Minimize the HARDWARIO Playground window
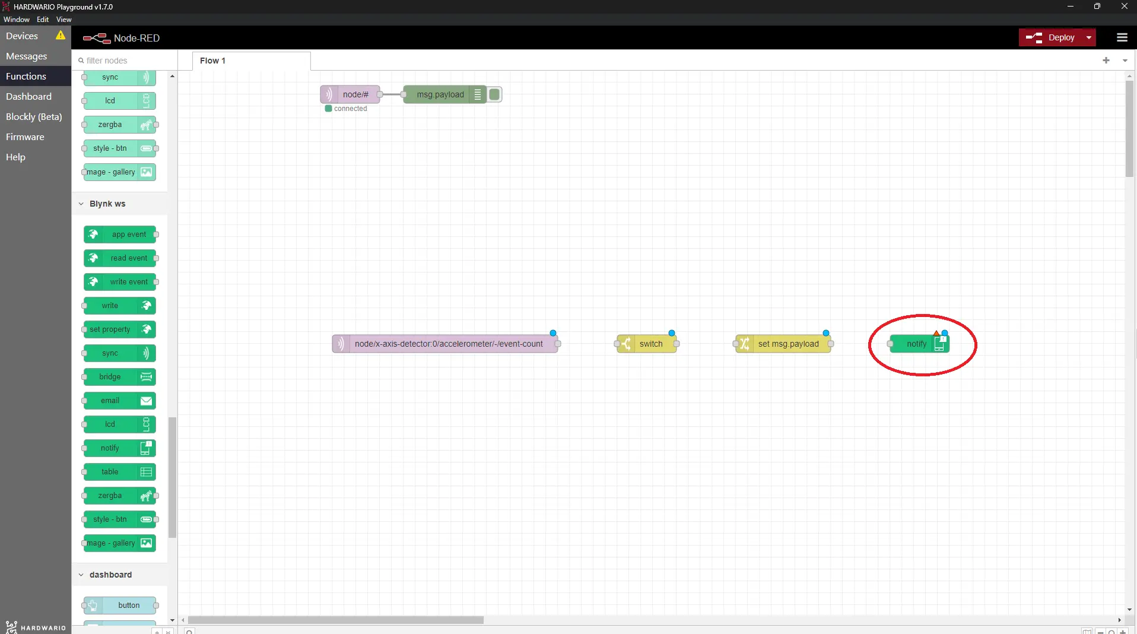 [x=1070, y=7]
